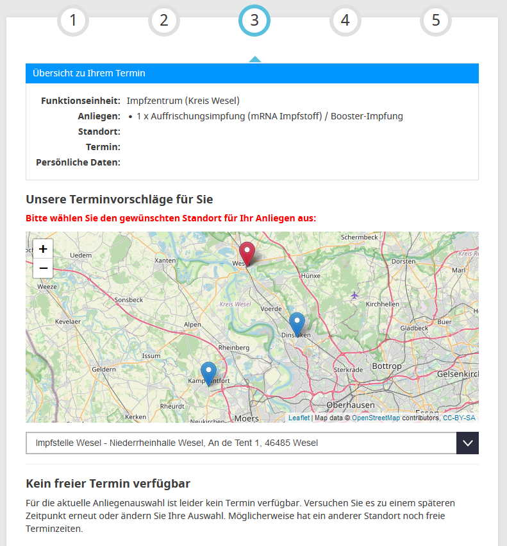Select the active step 3 circle
Image resolution: width=507 pixels, height=546 pixels.
pos(254,20)
